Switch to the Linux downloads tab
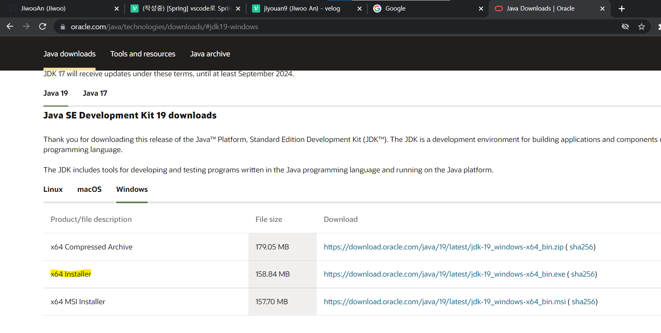This screenshot has width=661, height=333. [x=53, y=189]
